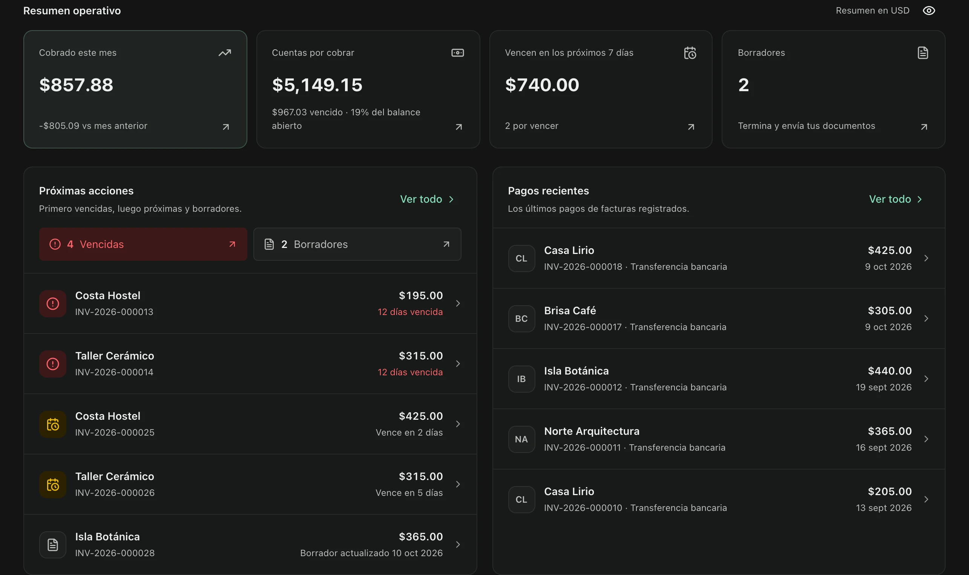Click CL avatar for INV-2026-000010
Image resolution: width=969 pixels, height=575 pixels.
tap(521, 500)
